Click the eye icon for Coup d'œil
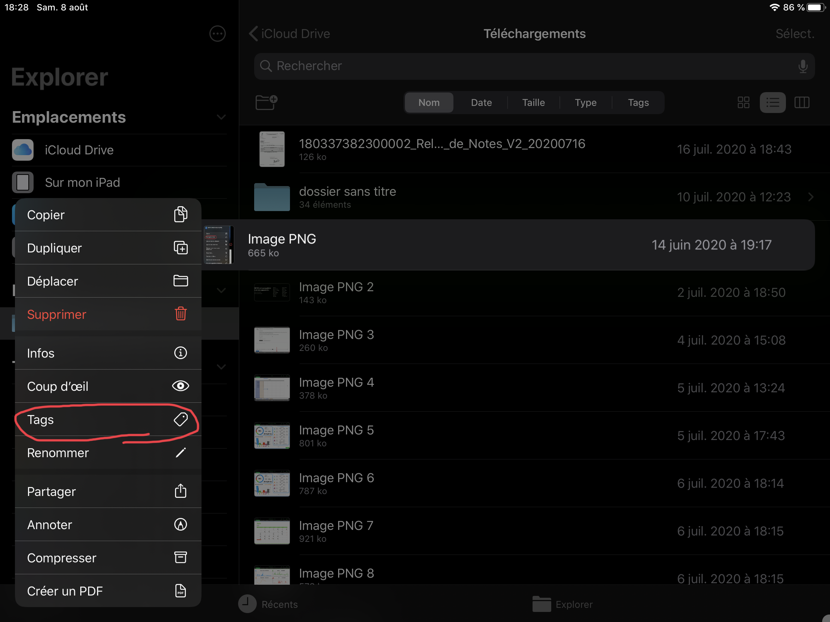This screenshot has width=830, height=622. 181,386
